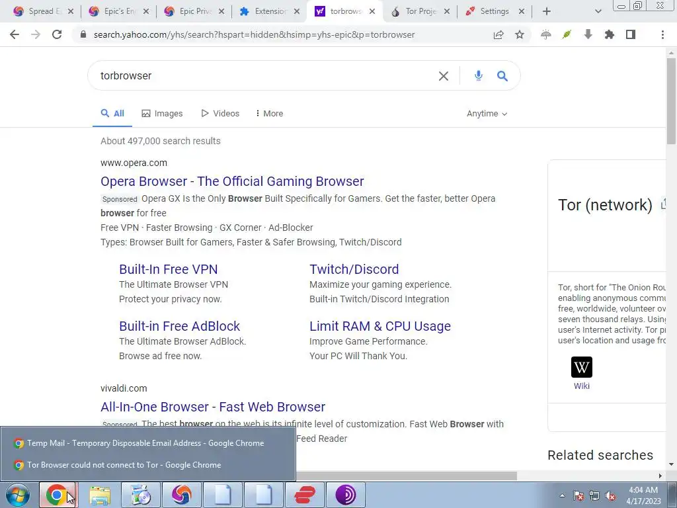Open the Action Center flag tray icon
Image resolution: width=677 pixels, height=508 pixels.
point(578,495)
